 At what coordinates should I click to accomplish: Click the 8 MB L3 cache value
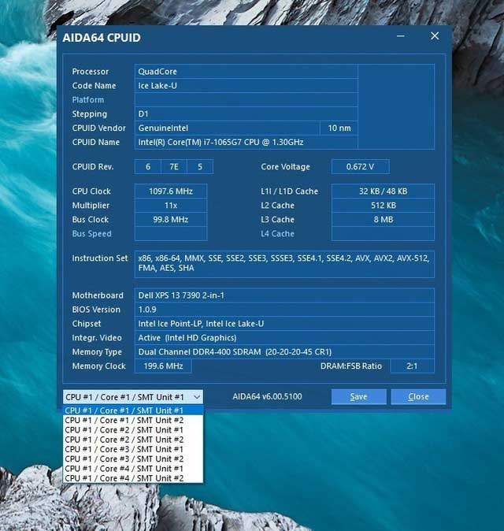tap(383, 220)
